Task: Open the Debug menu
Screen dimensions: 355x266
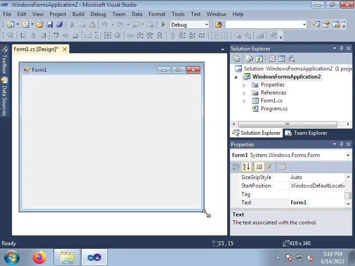Action: (98, 14)
